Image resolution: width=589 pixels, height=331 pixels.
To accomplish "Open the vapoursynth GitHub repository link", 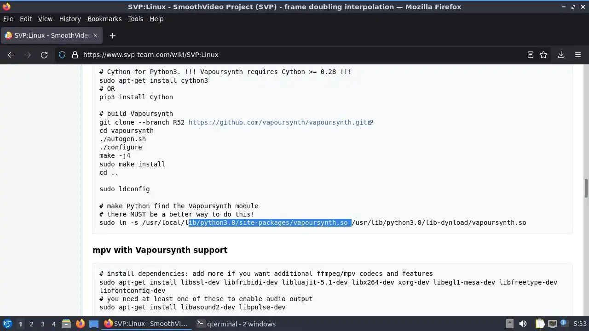I will click(280, 122).
